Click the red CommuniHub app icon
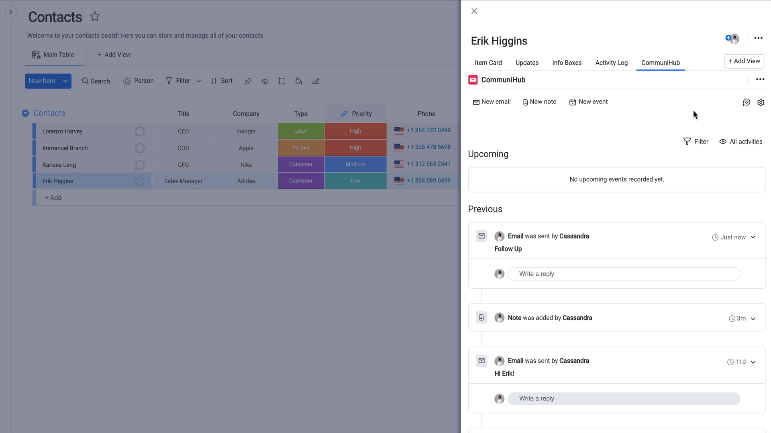771x433 pixels. pyautogui.click(x=473, y=80)
